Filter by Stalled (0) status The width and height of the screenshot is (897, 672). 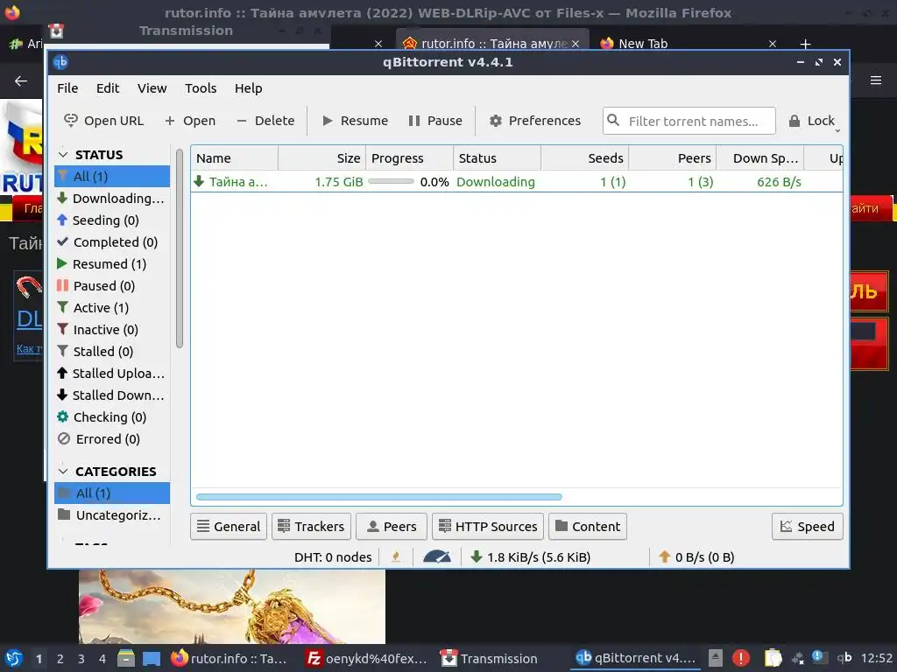coord(112,352)
